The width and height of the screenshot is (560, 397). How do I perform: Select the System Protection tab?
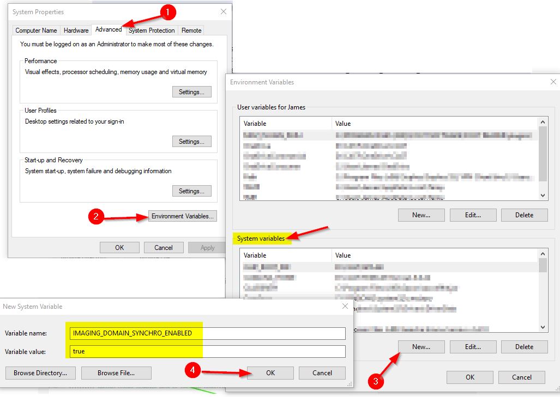coord(152,30)
